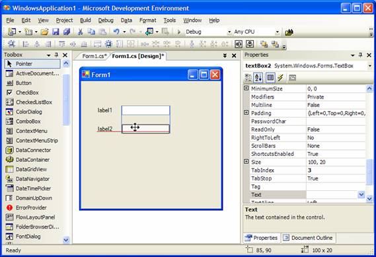Switch to the Form1.cs code tab
Screen dimensions: 376x257
(x=94, y=56)
